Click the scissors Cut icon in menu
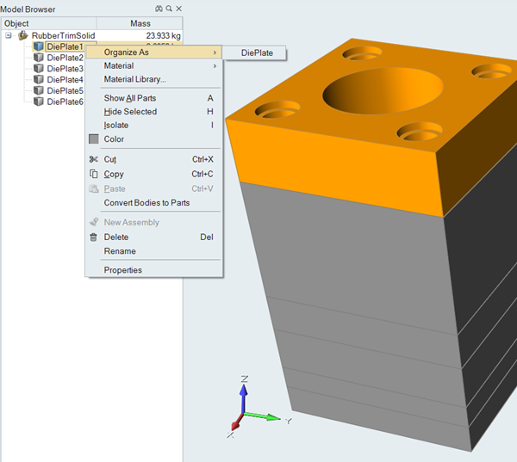Viewport: 517px width, 462px height. [94, 159]
